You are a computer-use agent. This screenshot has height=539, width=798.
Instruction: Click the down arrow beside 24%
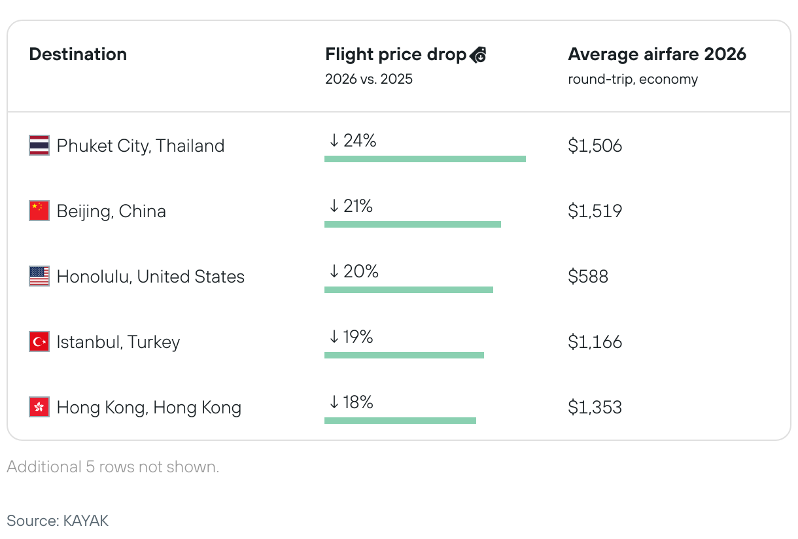(x=334, y=141)
